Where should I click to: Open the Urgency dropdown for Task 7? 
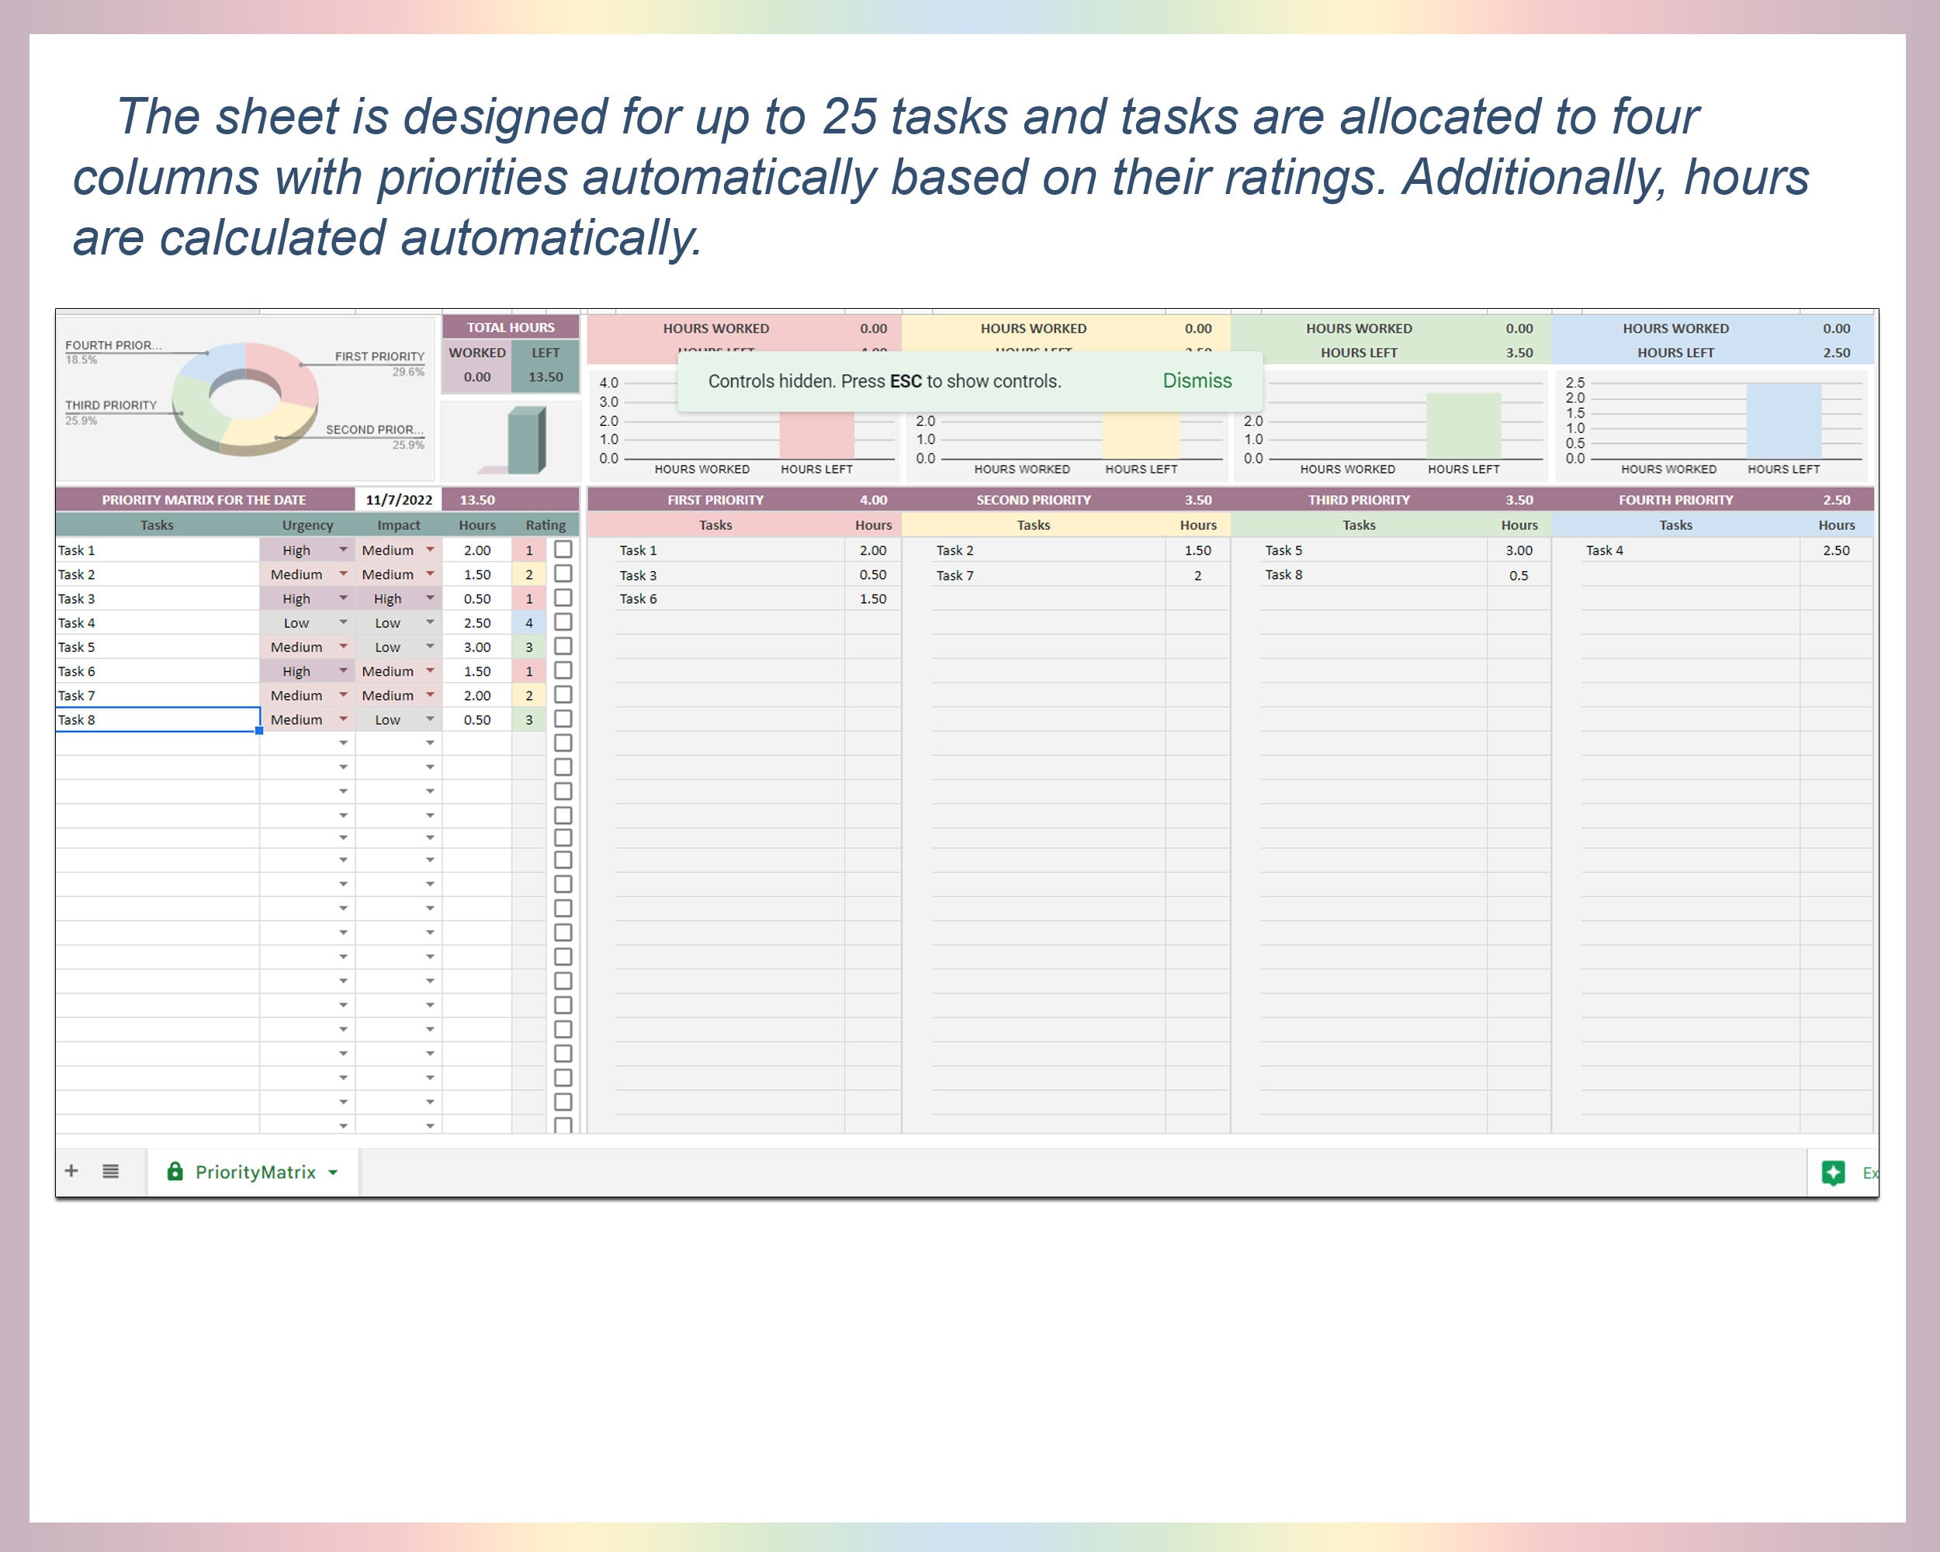343,695
